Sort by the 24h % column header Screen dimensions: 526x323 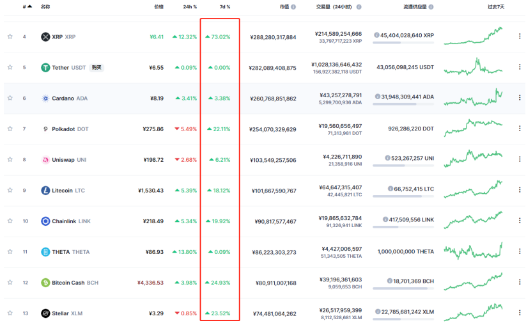coord(190,6)
